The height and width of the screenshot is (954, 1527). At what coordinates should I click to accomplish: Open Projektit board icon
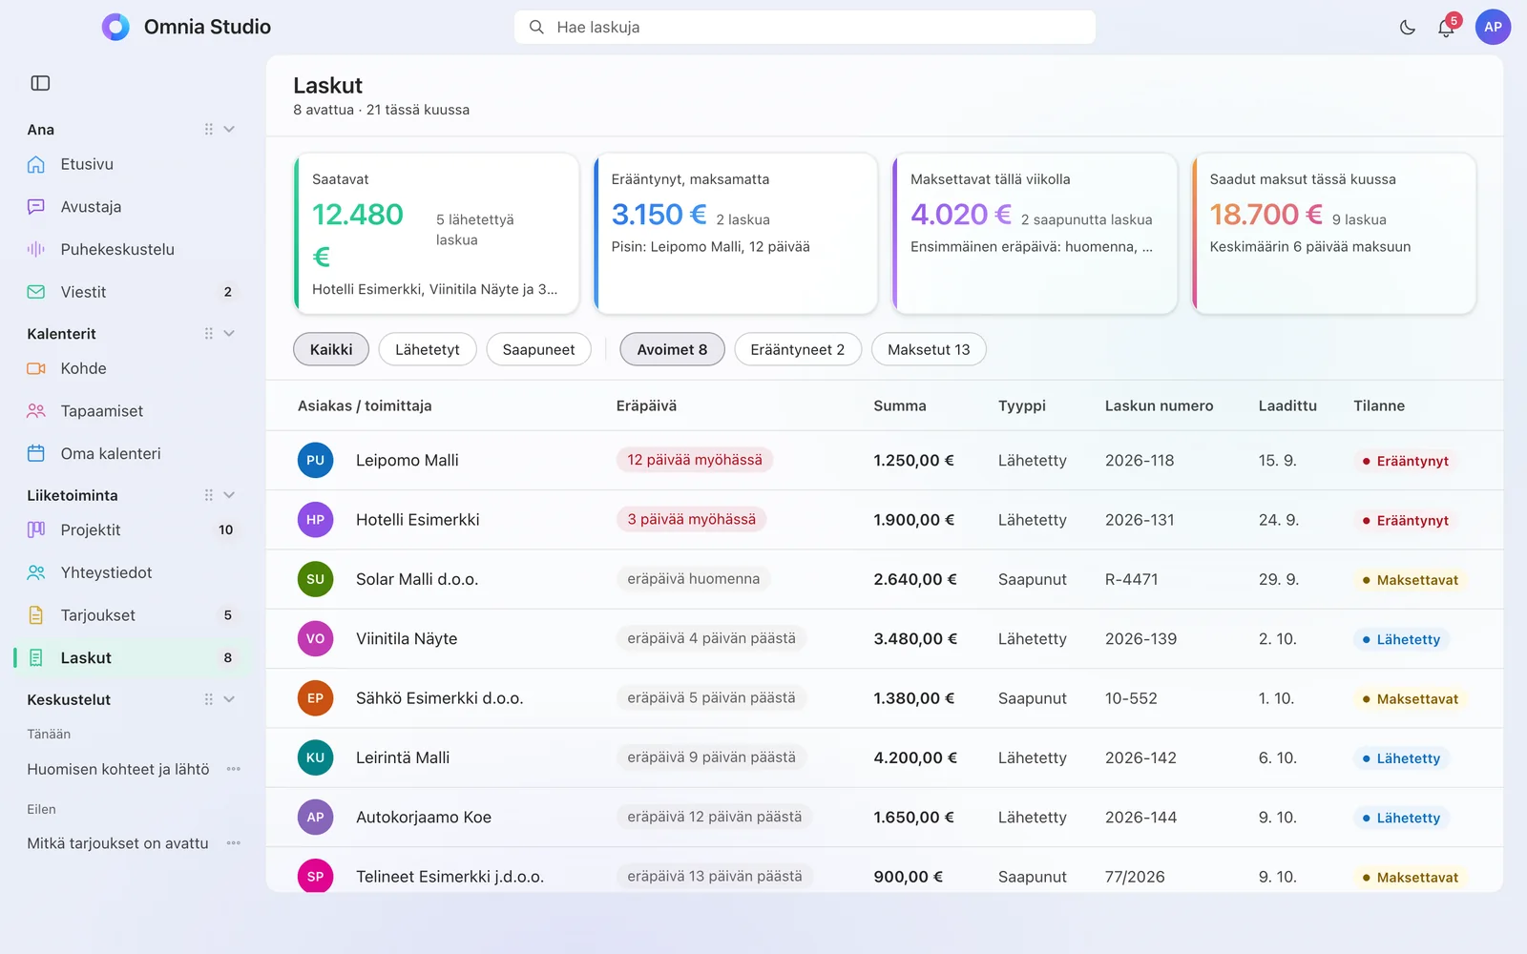pos(36,529)
